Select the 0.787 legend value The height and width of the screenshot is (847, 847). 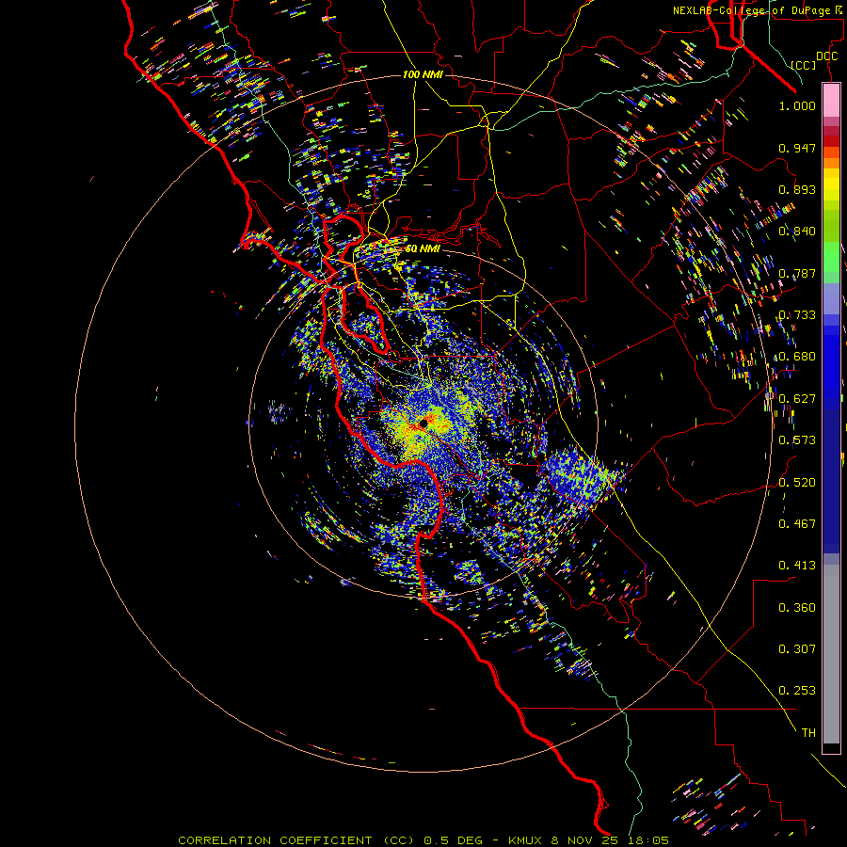[797, 273]
